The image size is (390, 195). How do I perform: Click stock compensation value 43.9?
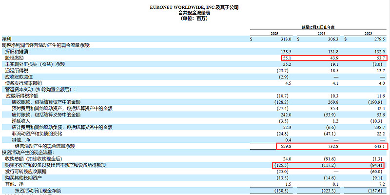pos(334,58)
